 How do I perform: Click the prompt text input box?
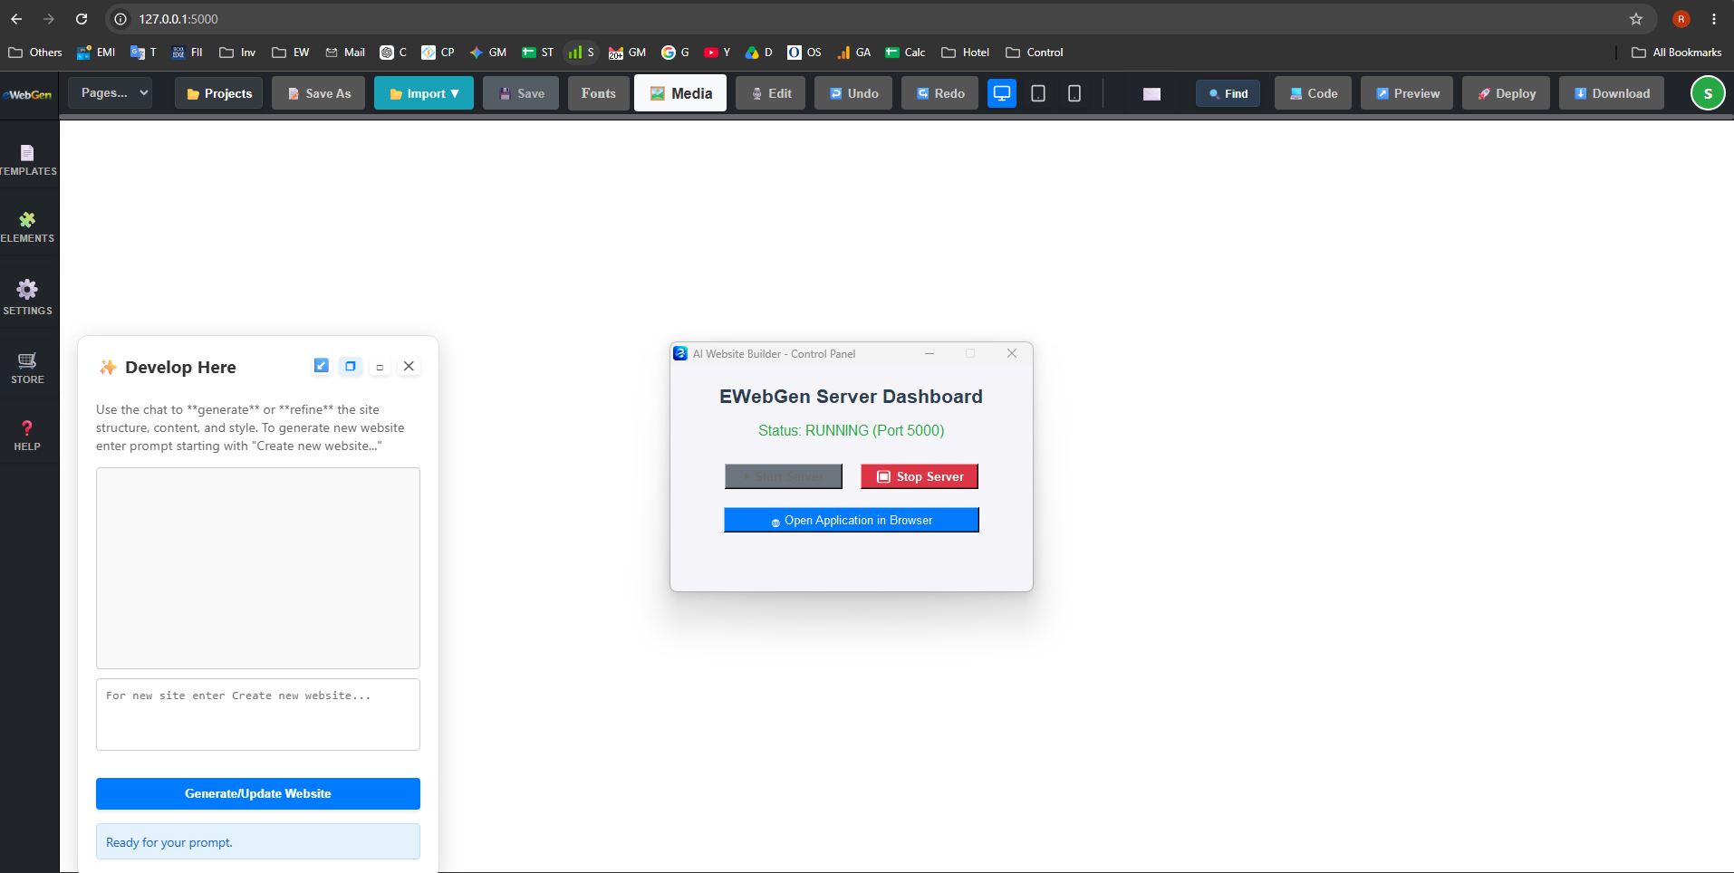(x=258, y=715)
